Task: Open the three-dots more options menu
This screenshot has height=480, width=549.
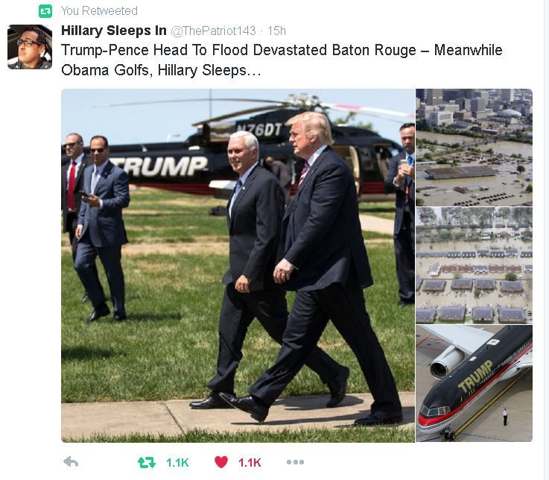Action: (x=295, y=462)
